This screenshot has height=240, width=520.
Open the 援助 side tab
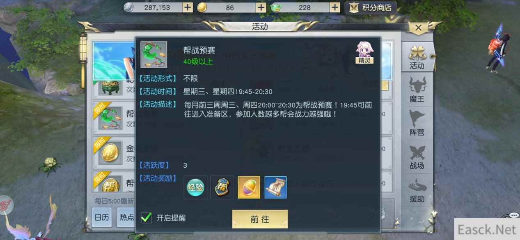[x=417, y=190]
